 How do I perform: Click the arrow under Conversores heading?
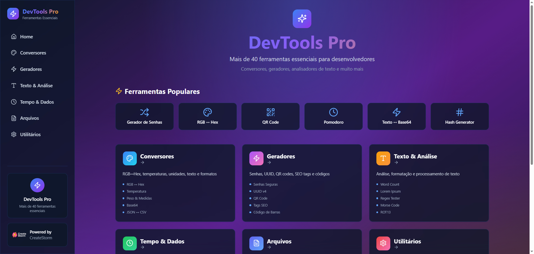pos(142,163)
